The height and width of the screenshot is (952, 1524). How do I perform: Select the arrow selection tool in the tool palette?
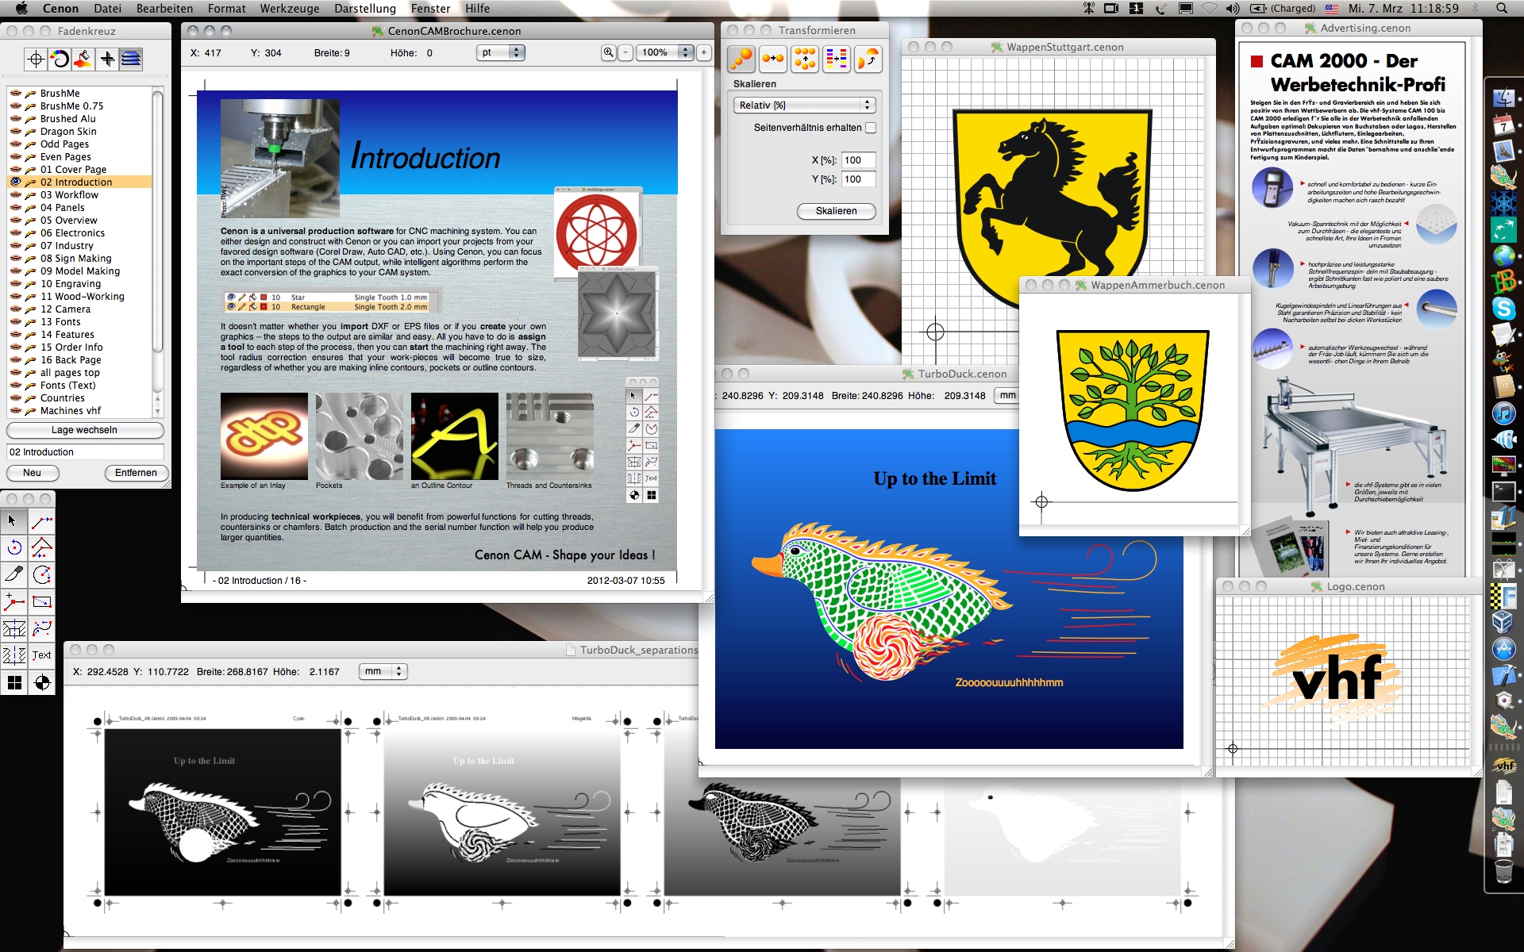pyautogui.click(x=13, y=521)
